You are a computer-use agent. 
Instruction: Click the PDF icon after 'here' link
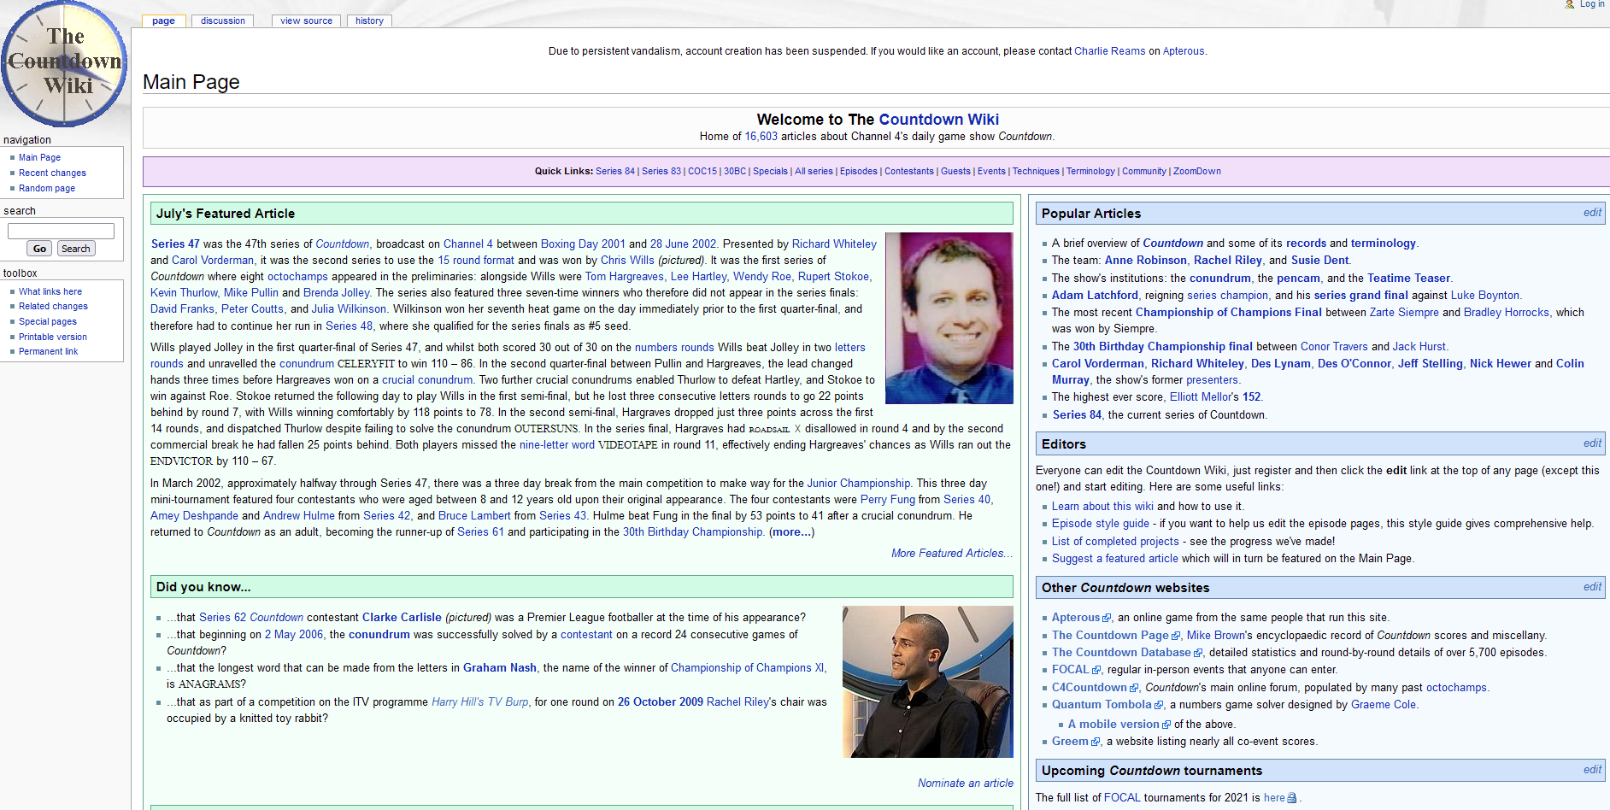pyautogui.click(x=1291, y=798)
